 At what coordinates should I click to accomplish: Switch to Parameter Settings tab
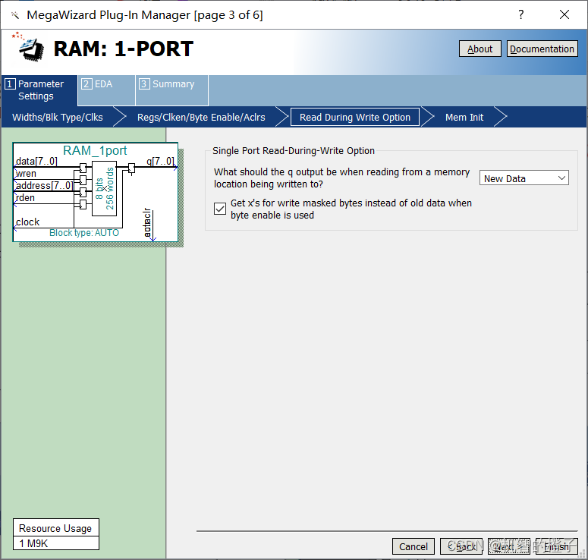39,90
